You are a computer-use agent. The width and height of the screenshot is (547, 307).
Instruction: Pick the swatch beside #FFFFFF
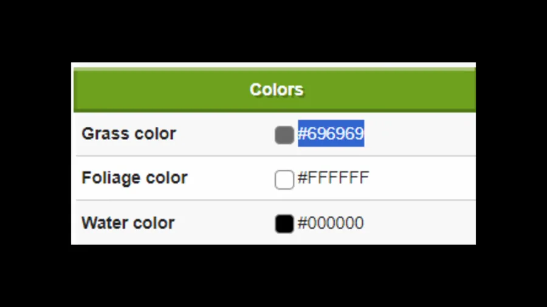[x=284, y=180]
